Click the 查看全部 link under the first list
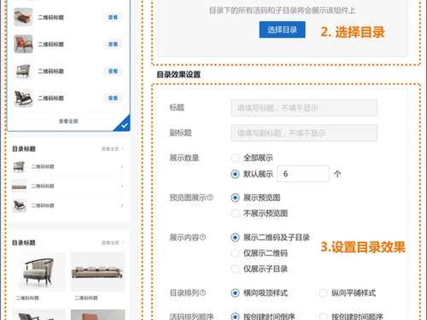Screen dimensions: 427x320 pyautogui.click(x=68, y=121)
